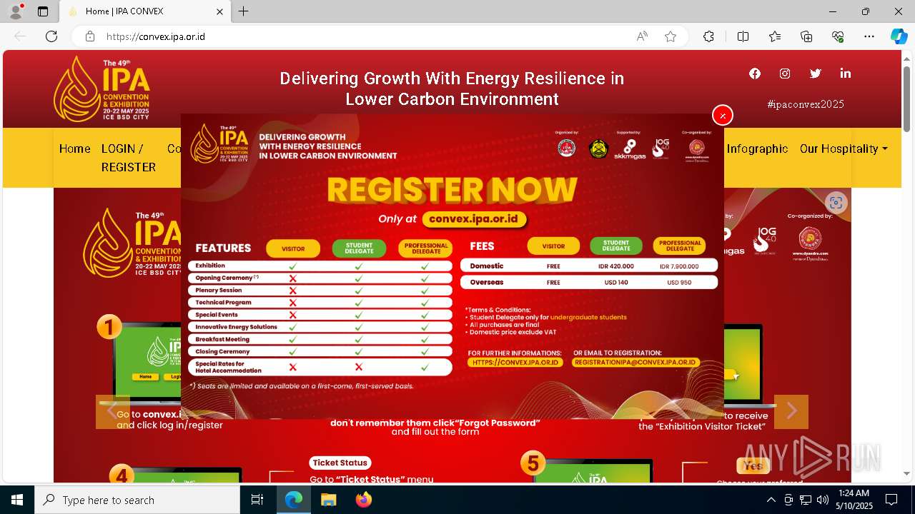The height and width of the screenshot is (514, 915).
Task: Click the taskbar search box
Action: (x=137, y=500)
